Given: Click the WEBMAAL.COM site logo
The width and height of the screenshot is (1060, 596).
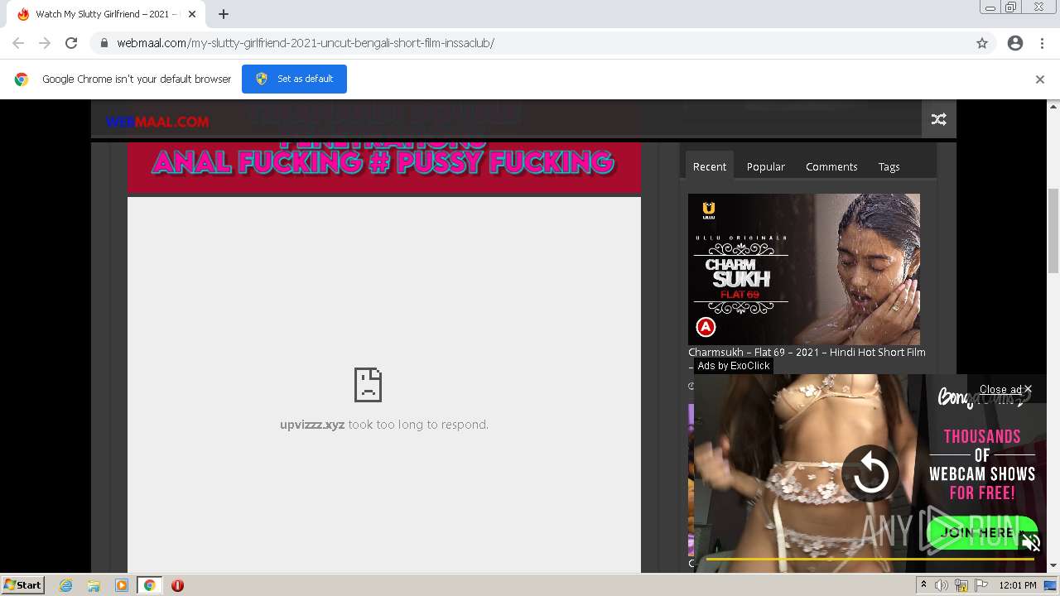Looking at the screenshot, I should [157, 122].
